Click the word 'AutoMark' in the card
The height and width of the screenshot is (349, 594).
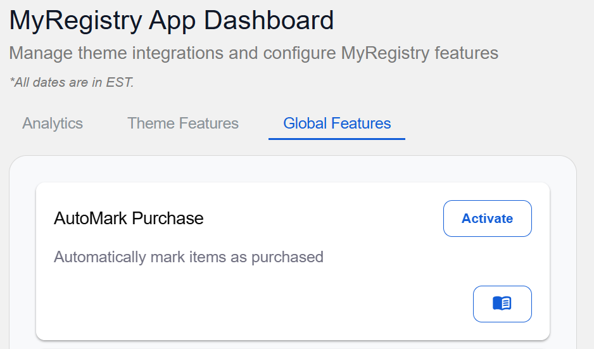click(91, 219)
